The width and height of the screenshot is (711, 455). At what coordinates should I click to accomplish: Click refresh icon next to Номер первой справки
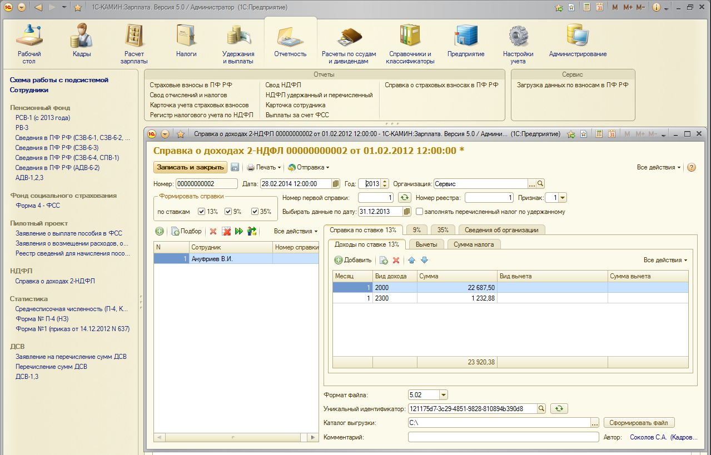pos(404,198)
